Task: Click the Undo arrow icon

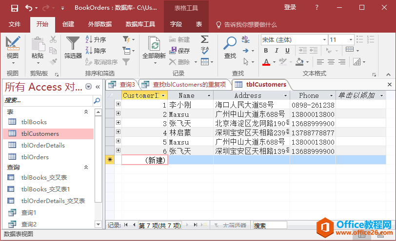Action: 29,8
